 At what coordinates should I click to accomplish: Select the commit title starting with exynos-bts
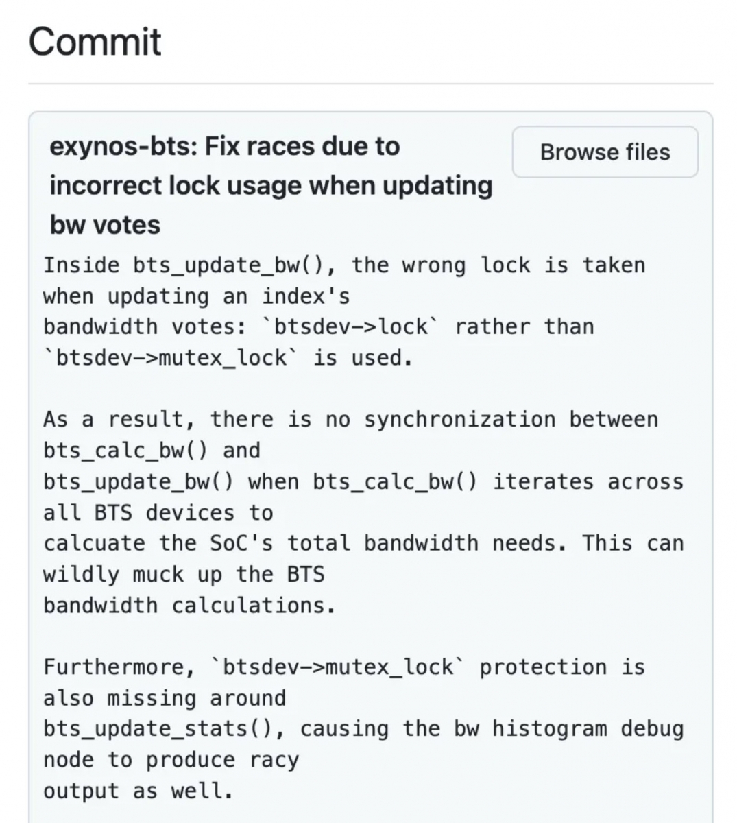tap(271, 185)
